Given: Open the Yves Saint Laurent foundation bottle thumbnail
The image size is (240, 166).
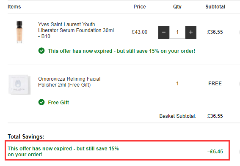Looking at the screenshot, I should pyautogui.click(x=19, y=32).
